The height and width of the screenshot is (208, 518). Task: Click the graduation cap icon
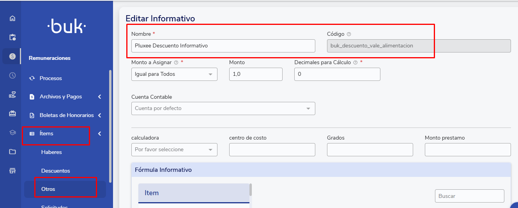(x=12, y=133)
